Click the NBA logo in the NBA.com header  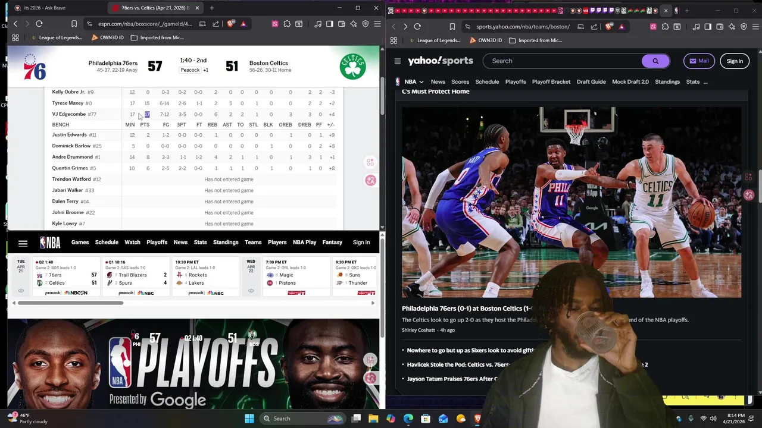pos(50,243)
